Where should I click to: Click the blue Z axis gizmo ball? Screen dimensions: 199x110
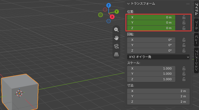(109, 5)
